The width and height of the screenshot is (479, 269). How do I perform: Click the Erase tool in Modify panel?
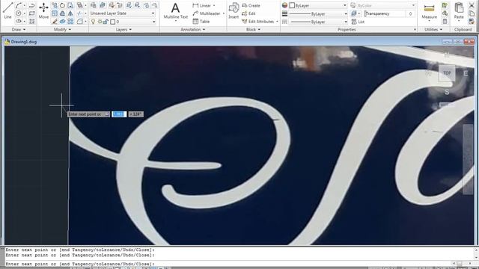pos(55,22)
